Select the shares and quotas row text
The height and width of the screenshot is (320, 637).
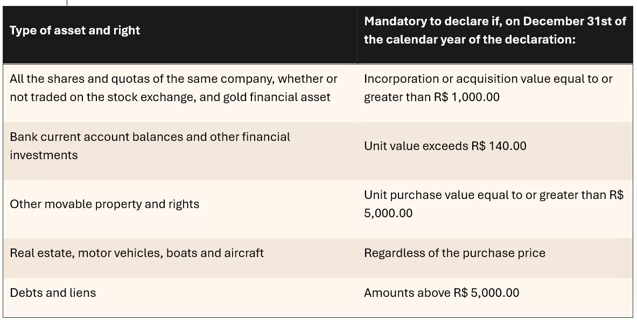coord(173,88)
